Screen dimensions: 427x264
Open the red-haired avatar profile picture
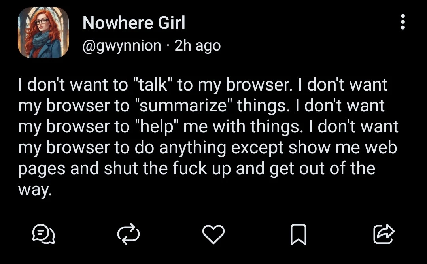tap(43, 33)
